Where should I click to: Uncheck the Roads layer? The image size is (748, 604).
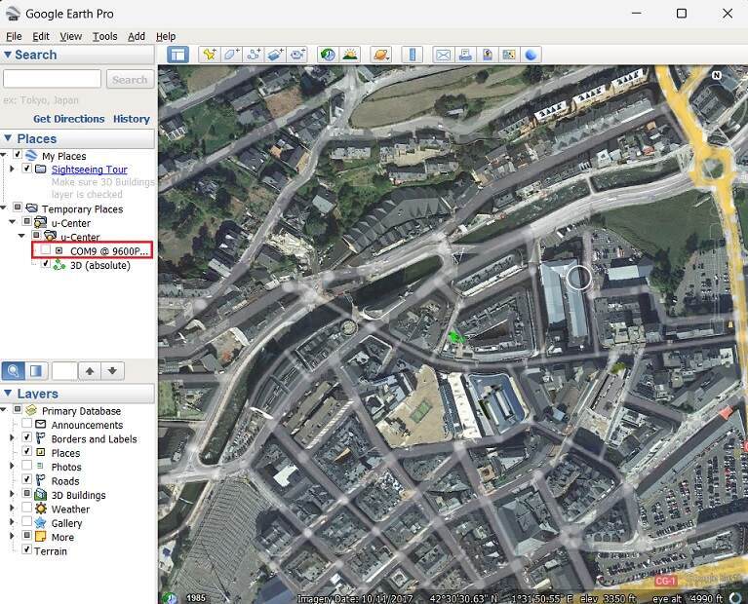pyautogui.click(x=27, y=480)
